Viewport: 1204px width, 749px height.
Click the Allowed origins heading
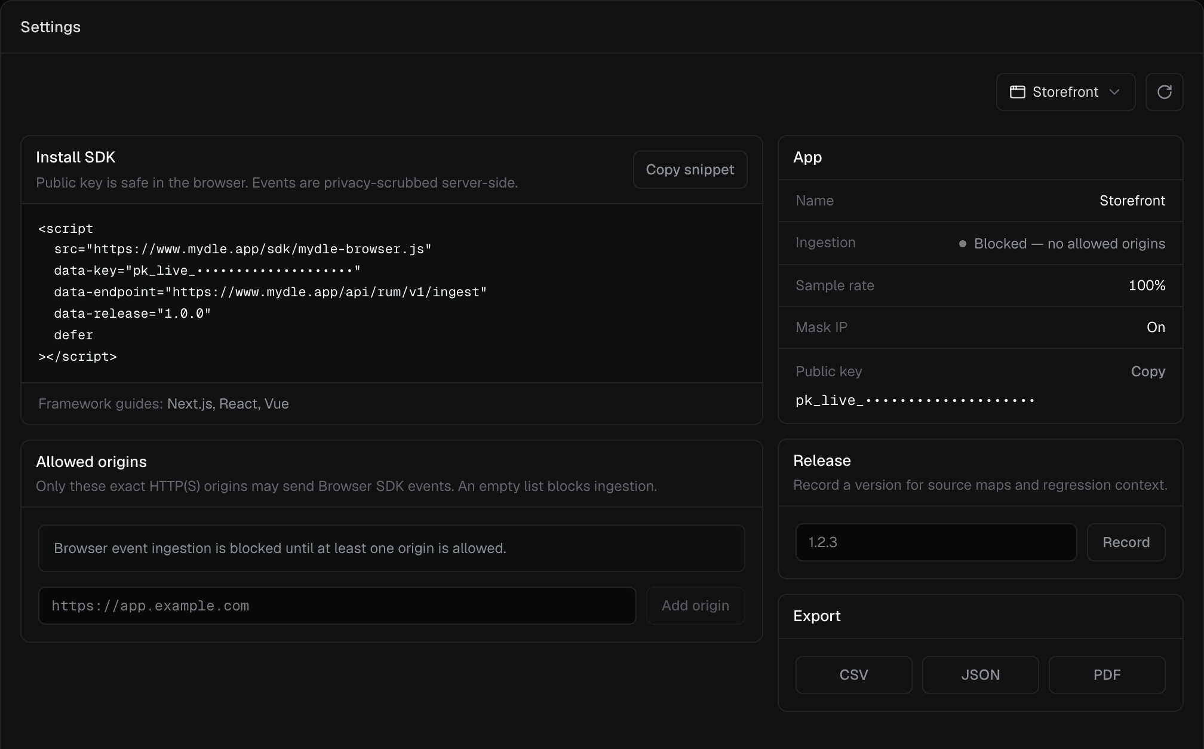(x=91, y=462)
